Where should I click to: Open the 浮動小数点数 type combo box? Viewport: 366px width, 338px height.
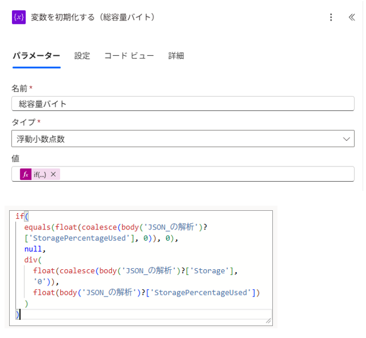(x=183, y=139)
